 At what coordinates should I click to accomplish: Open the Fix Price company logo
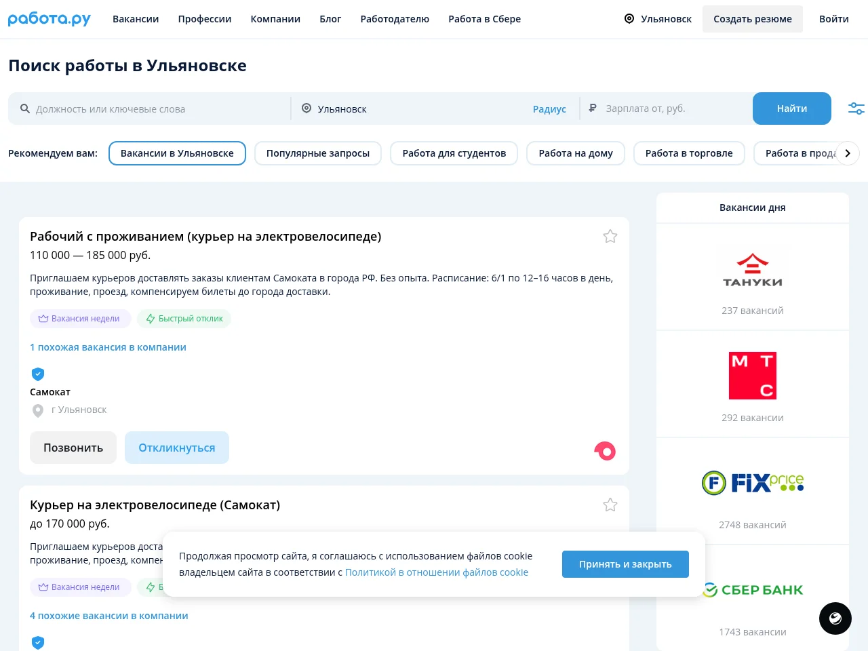tap(753, 483)
